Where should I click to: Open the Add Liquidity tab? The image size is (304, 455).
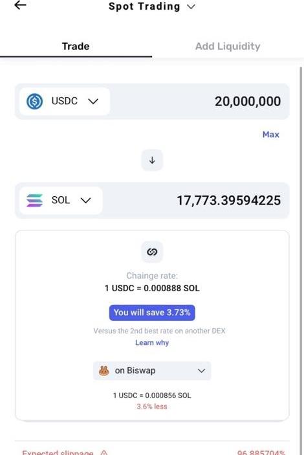(228, 46)
